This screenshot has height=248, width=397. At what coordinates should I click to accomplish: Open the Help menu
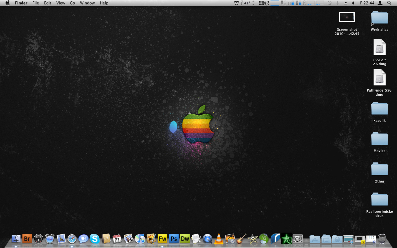[x=104, y=3]
